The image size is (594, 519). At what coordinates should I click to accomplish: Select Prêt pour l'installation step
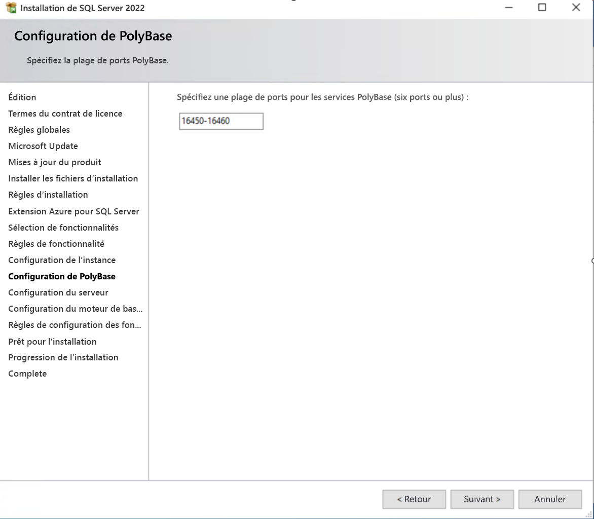pos(52,341)
